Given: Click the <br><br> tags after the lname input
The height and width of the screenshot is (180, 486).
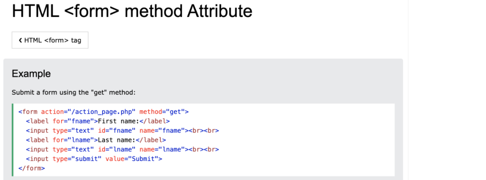Looking at the screenshot, I should click(204, 149).
